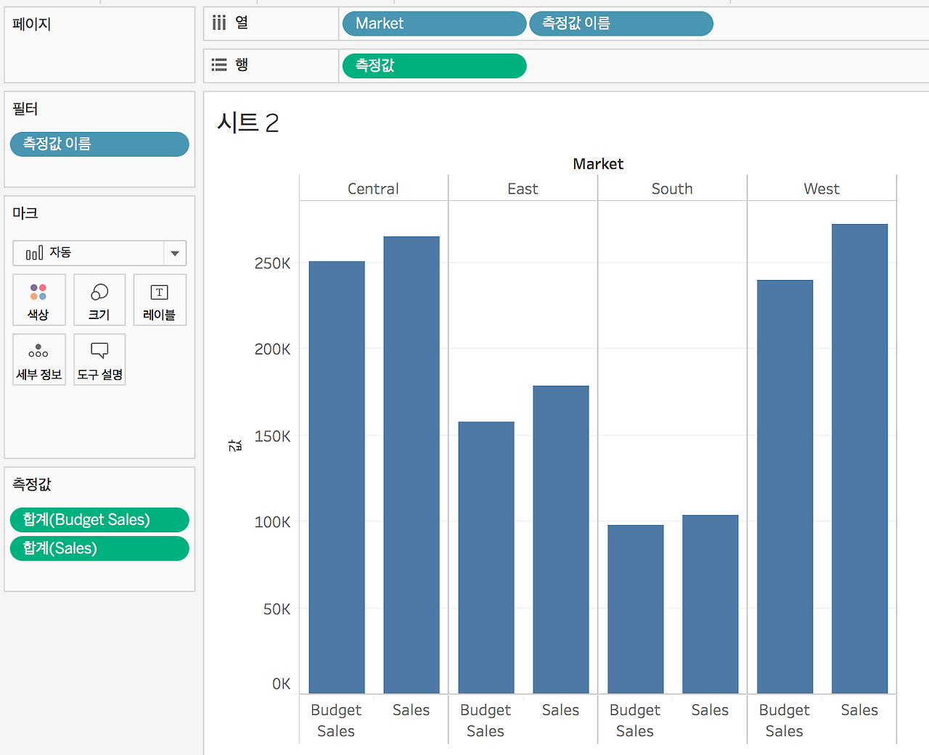Viewport: 929px width, 755px height.
Task: Select the 합계(Sales) measure pill
Action: coord(99,548)
